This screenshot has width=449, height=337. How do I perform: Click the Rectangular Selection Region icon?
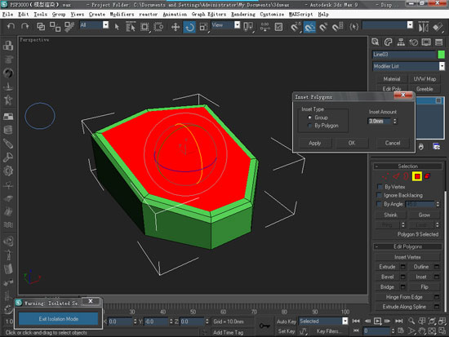coord(144,27)
